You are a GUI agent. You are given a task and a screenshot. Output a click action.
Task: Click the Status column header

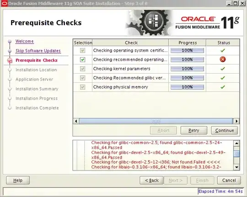coord(223,43)
